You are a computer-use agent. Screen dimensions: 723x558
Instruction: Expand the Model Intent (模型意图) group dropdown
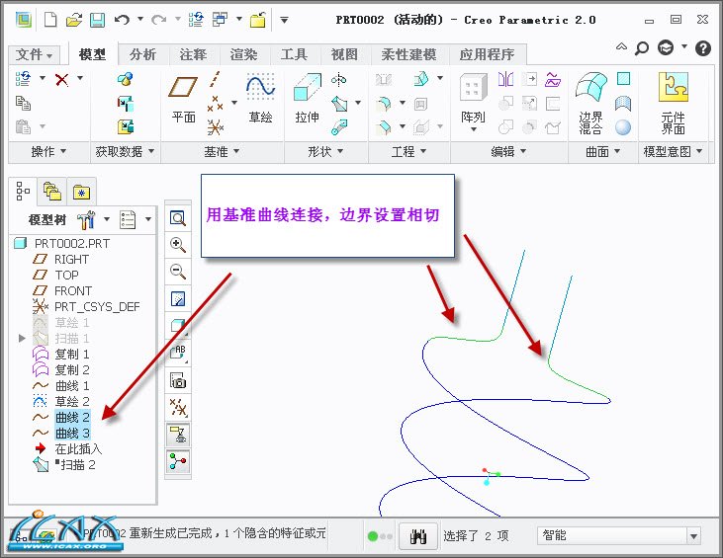(x=673, y=151)
